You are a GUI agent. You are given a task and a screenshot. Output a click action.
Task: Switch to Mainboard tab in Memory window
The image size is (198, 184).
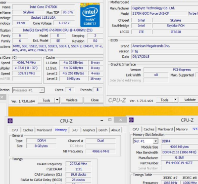tap(44, 130)
